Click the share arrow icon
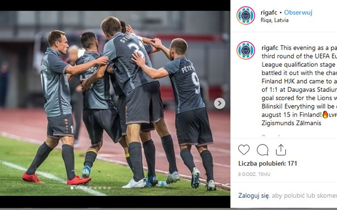This screenshot has height=210, width=337. coord(281,149)
